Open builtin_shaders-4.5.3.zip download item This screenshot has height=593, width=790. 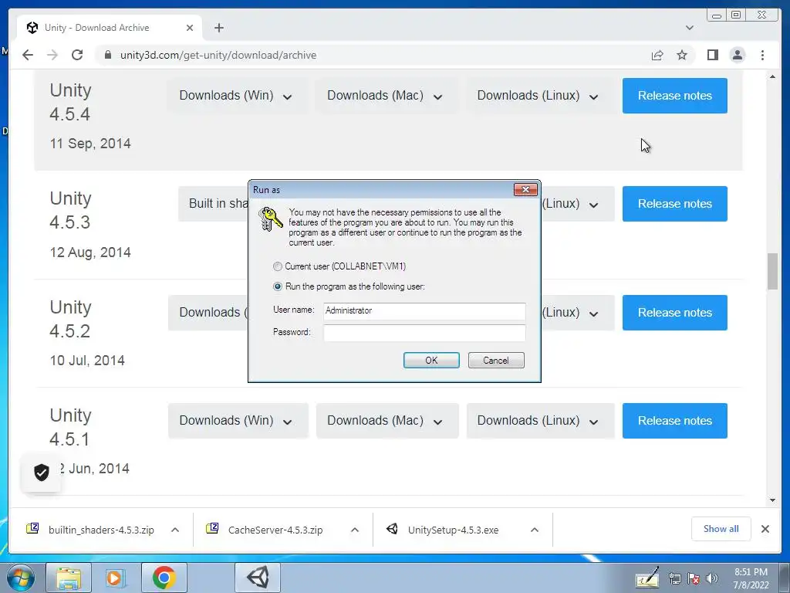91,530
